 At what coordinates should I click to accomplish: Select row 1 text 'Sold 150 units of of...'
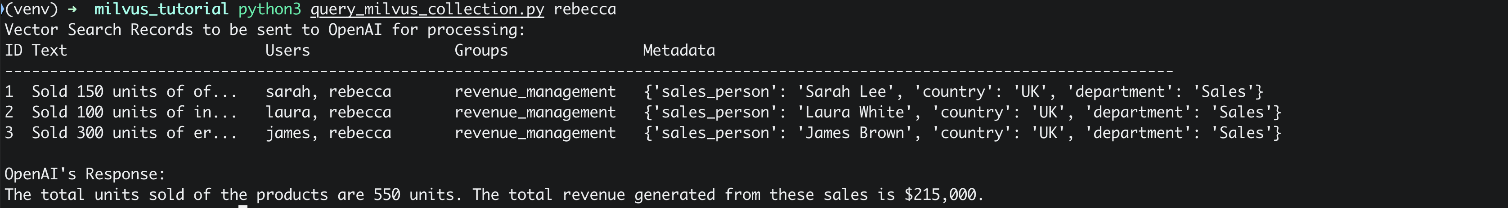point(134,92)
